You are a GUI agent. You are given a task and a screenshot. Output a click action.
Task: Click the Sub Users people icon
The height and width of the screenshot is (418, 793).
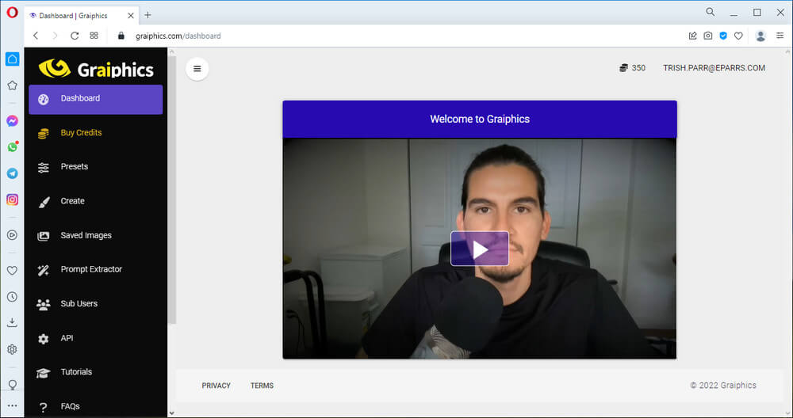(44, 305)
